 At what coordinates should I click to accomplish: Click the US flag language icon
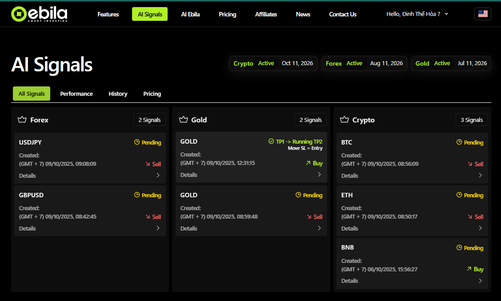pyautogui.click(x=483, y=14)
